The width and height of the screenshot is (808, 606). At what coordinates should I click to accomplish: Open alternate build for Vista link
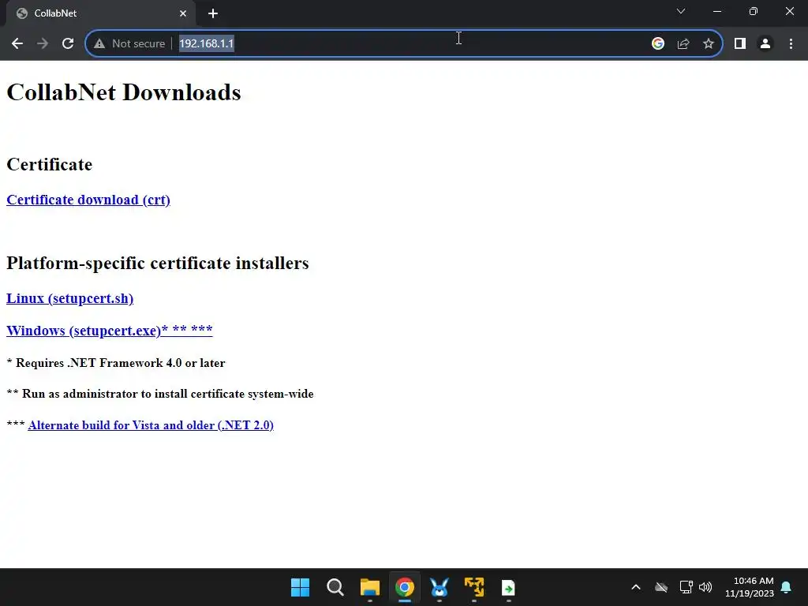click(x=151, y=425)
